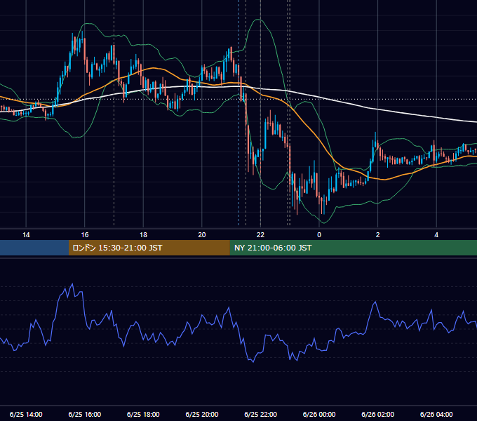Click the hour label 22 on upper axis

pos(260,235)
